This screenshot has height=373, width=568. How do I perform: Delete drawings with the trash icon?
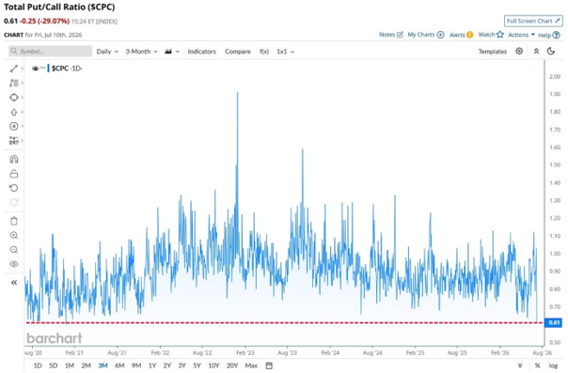click(14, 221)
